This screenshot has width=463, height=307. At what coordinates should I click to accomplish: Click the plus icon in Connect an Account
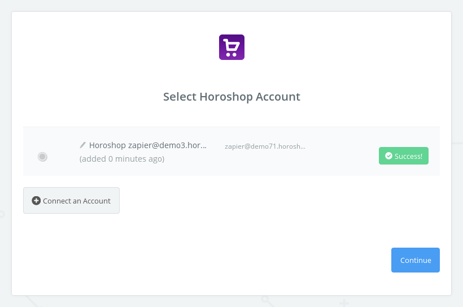[36, 201]
